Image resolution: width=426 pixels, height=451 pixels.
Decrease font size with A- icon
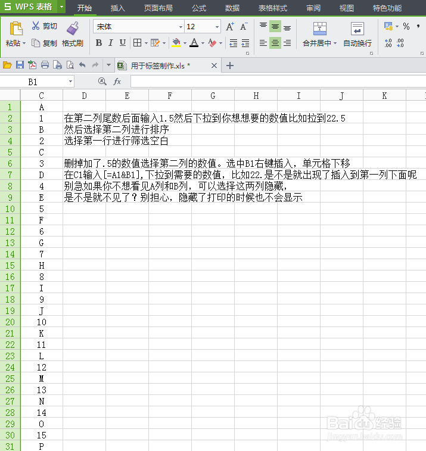click(x=243, y=26)
